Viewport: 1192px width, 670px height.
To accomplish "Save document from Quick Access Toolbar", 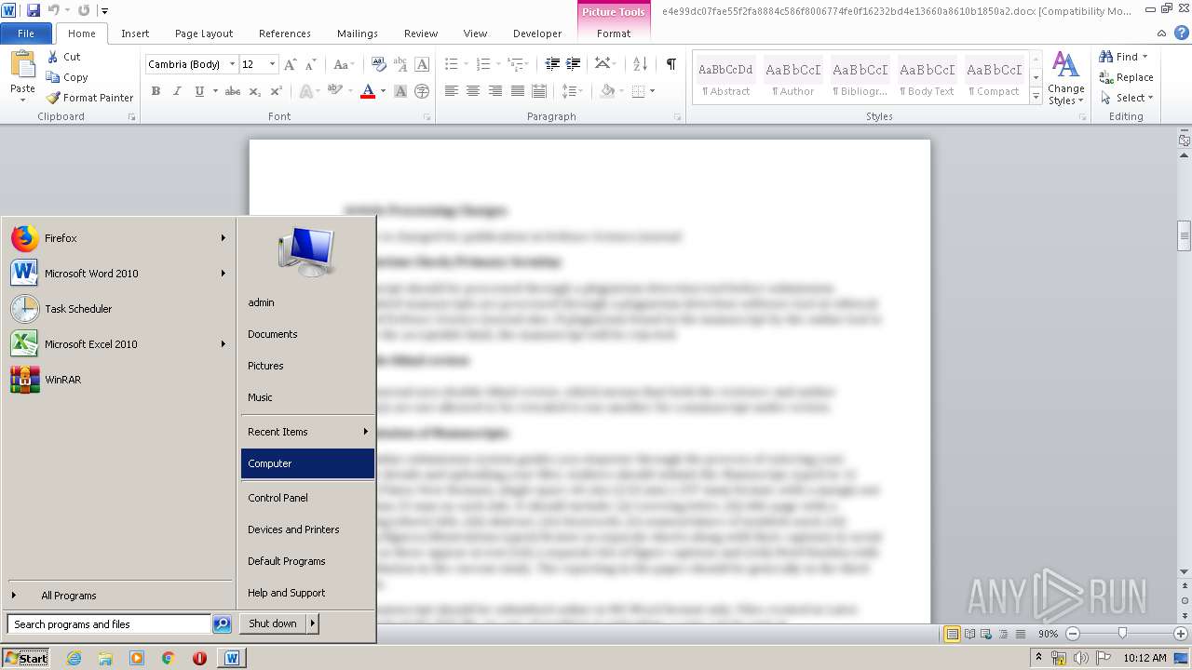I will pos(34,10).
